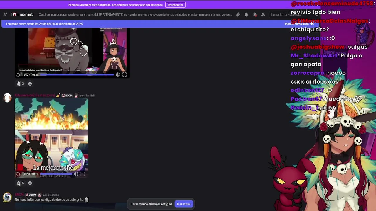Replay the 0:13 video
The width and height of the screenshot is (376, 211).
18,174
